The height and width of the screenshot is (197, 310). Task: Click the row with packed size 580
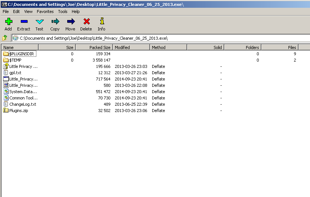click(155, 85)
